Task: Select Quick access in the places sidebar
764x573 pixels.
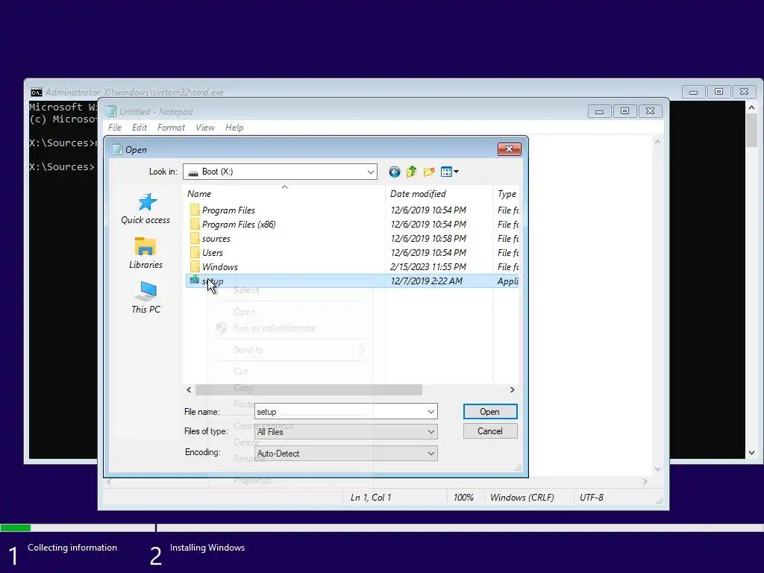Action: point(145,209)
